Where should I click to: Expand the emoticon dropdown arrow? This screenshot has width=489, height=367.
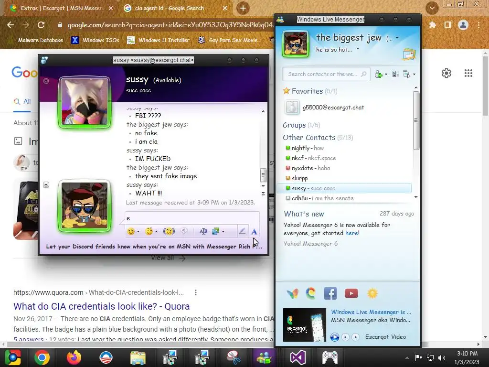(x=138, y=232)
